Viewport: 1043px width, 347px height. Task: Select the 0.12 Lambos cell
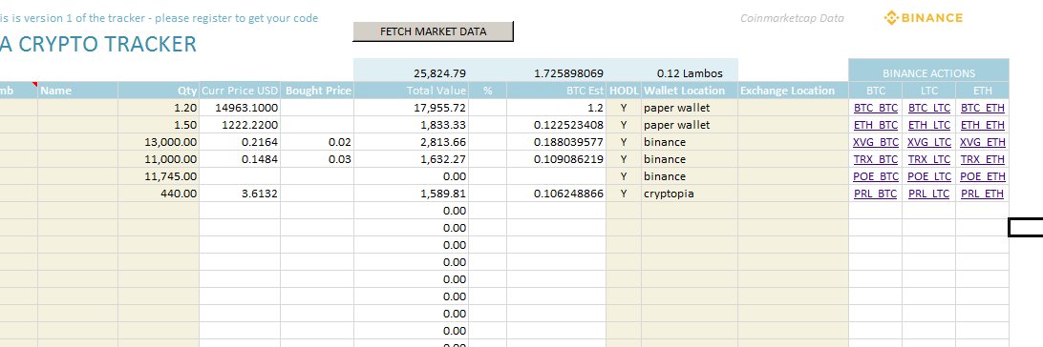point(690,73)
